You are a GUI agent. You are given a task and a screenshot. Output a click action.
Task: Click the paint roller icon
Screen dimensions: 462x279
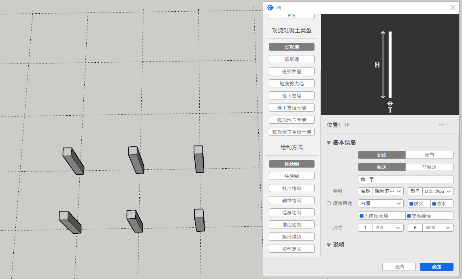pyautogui.click(x=371, y=179)
